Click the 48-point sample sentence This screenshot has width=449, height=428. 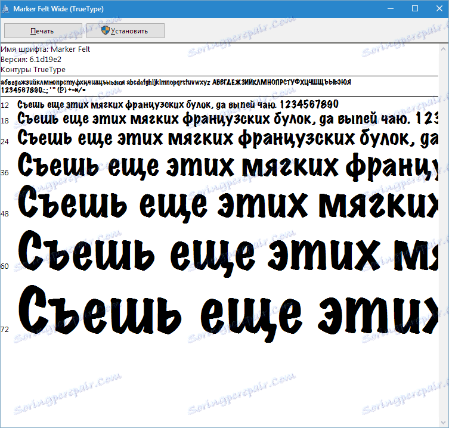[228, 203]
